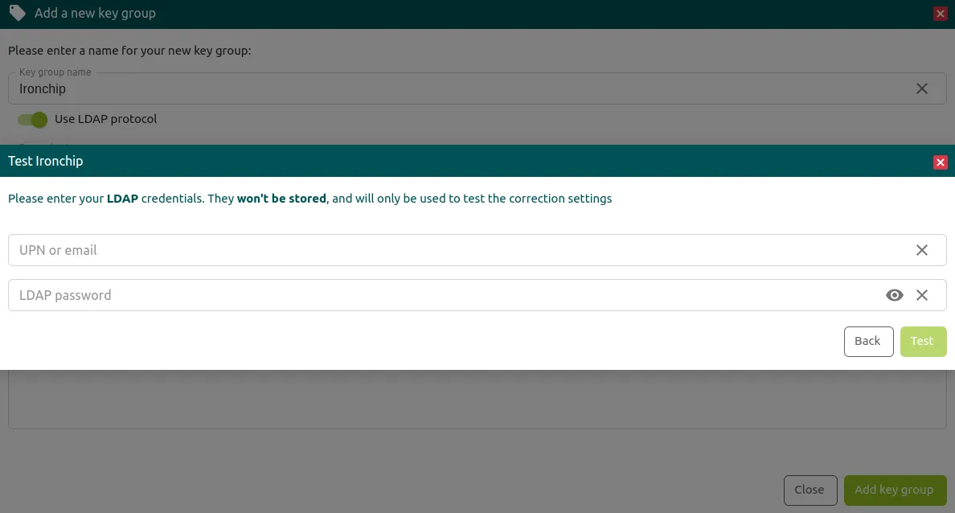
Task: Click the Add key group button
Action: [895, 490]
